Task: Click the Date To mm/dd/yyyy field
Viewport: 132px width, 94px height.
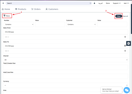Action: pyautogui.click(x=66, y=46)
